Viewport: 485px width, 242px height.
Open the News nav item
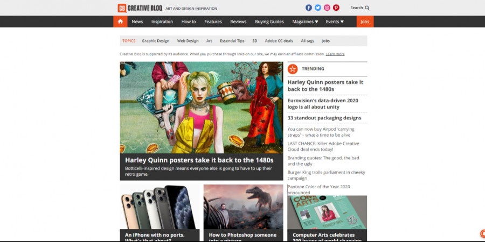tap(137, 22)
